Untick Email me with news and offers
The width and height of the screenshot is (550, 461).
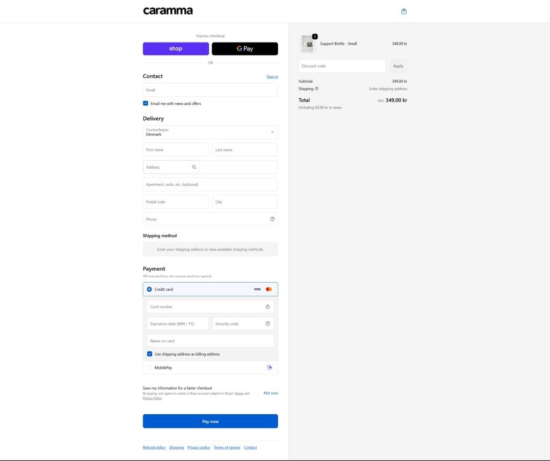coord(146,103)
